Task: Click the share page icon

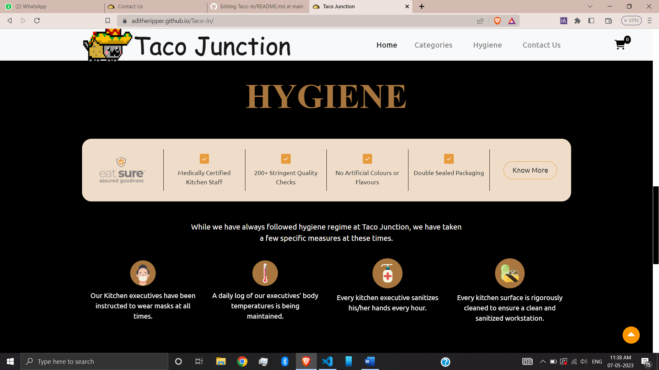Action: coord(481,21)
